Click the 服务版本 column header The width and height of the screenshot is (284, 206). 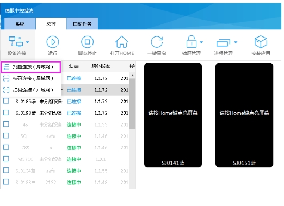point(101,66)
